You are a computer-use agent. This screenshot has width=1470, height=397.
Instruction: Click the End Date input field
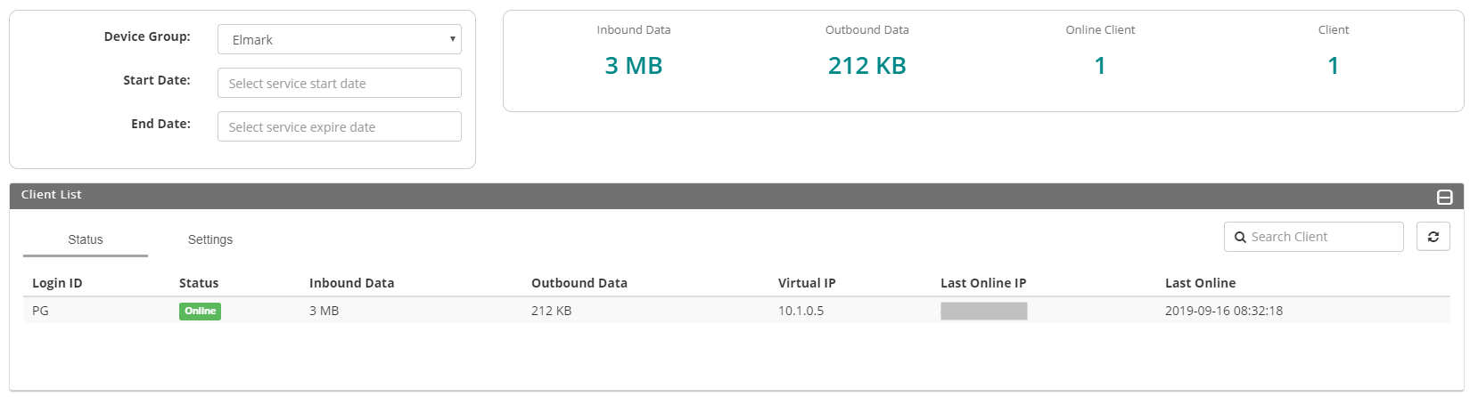(x=339, y=126)
